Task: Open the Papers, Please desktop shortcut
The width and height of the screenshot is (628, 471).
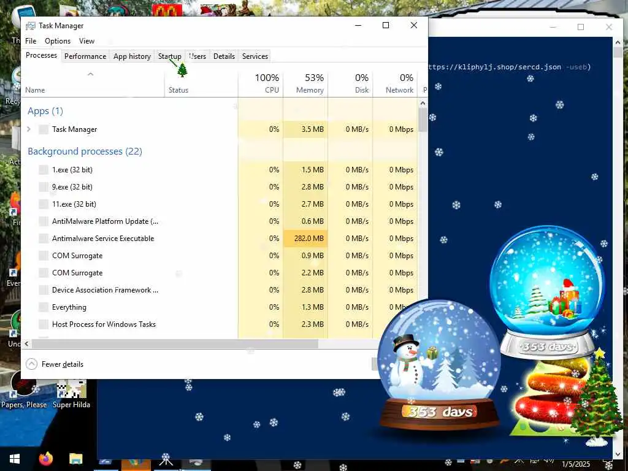Action: click(x=24, y=391)
